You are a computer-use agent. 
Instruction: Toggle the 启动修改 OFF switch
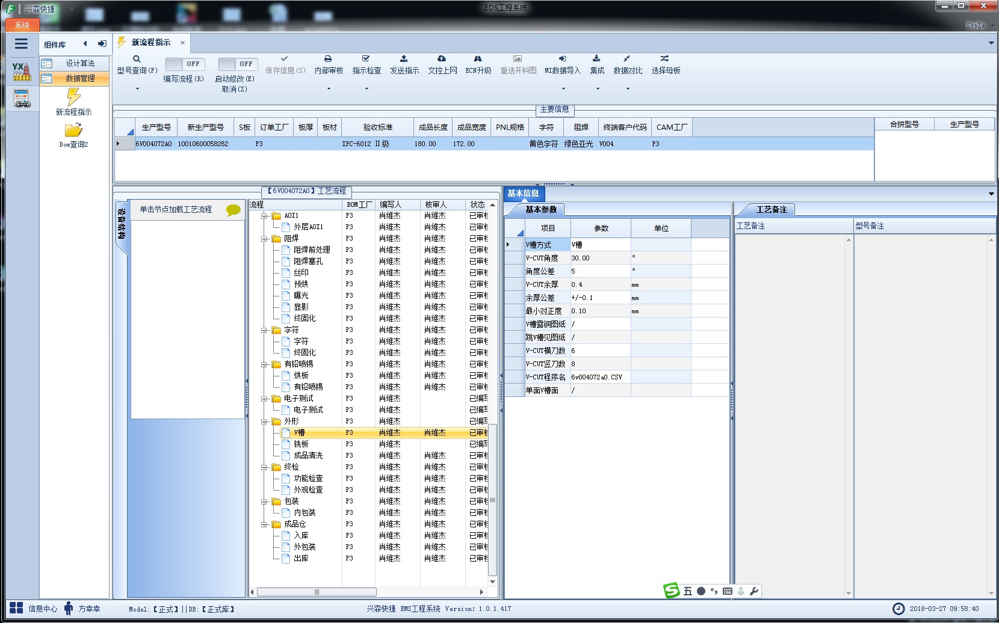(238, 64)
